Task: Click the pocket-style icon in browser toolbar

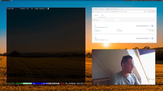Action: (x=150, y=12)
